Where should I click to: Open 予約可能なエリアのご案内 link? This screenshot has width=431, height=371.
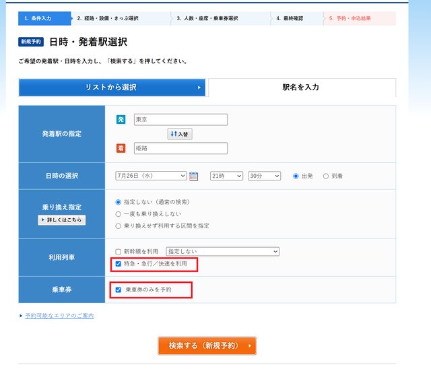click(x=59, y=316)
